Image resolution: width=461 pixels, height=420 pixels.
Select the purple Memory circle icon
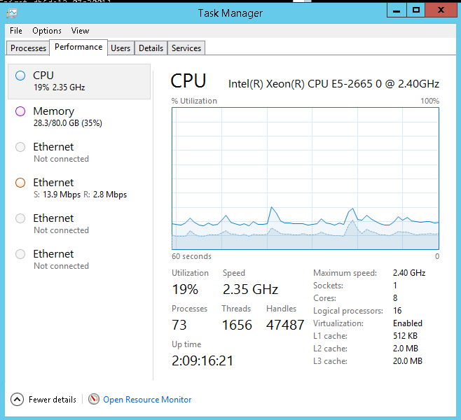tap(20, 111)
